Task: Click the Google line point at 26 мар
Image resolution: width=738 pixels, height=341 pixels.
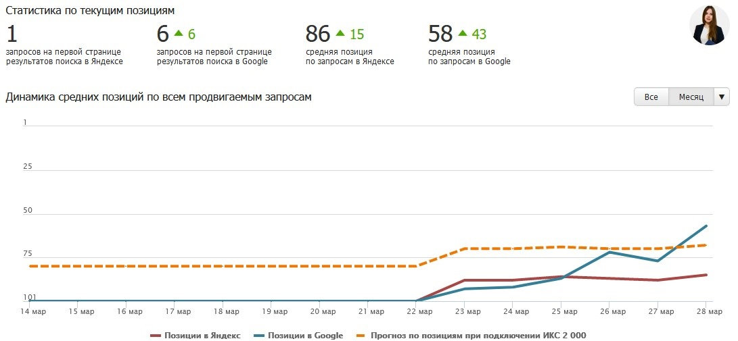Action: (x=610, y=252)
